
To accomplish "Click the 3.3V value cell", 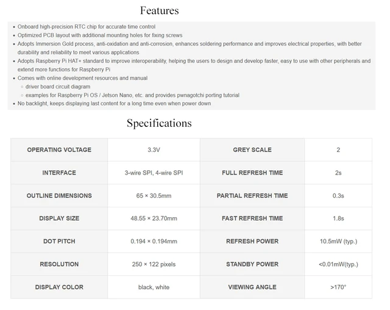I will (154, 150).
